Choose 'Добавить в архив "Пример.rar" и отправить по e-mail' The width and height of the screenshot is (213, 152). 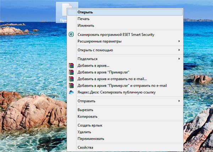[125, 85]
